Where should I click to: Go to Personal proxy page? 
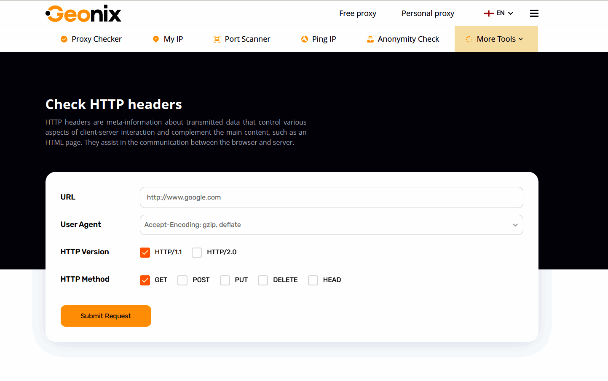click(428, 13)
